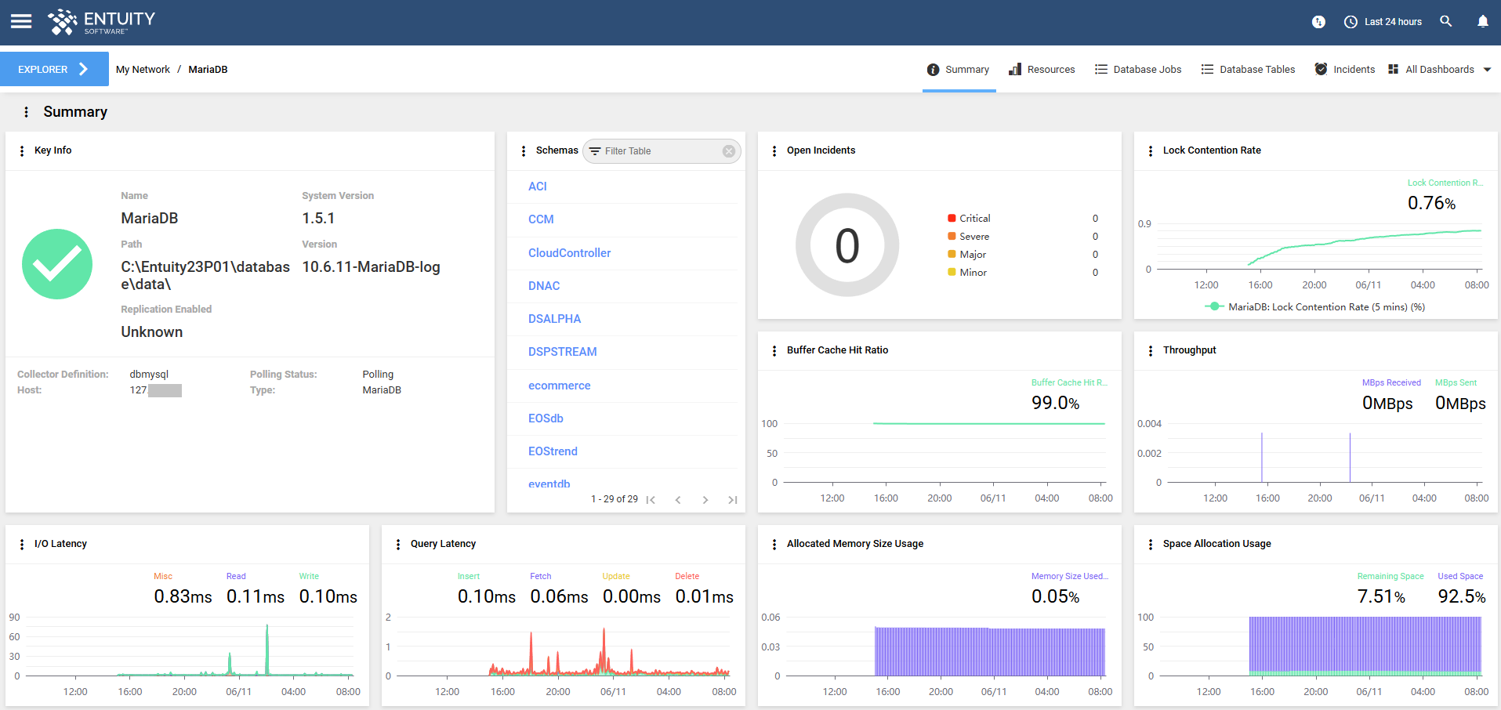The height and width of the screenshot is (710, 1501).
Task: Open the DNAC schema link
Action: point(544,286)
